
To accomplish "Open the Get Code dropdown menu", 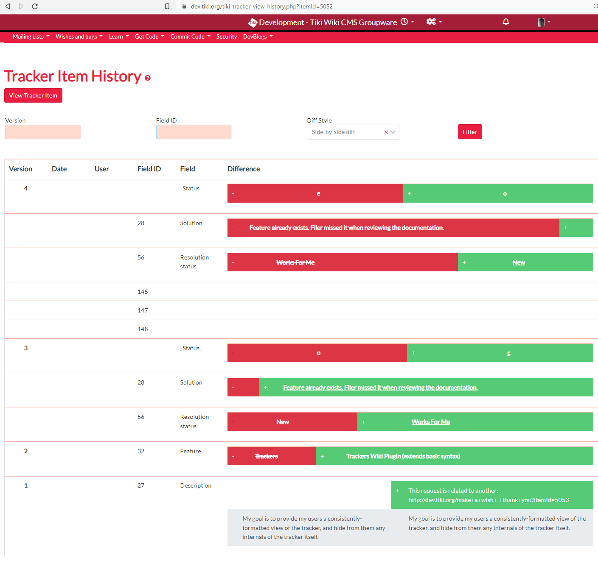I will (149, 37).
